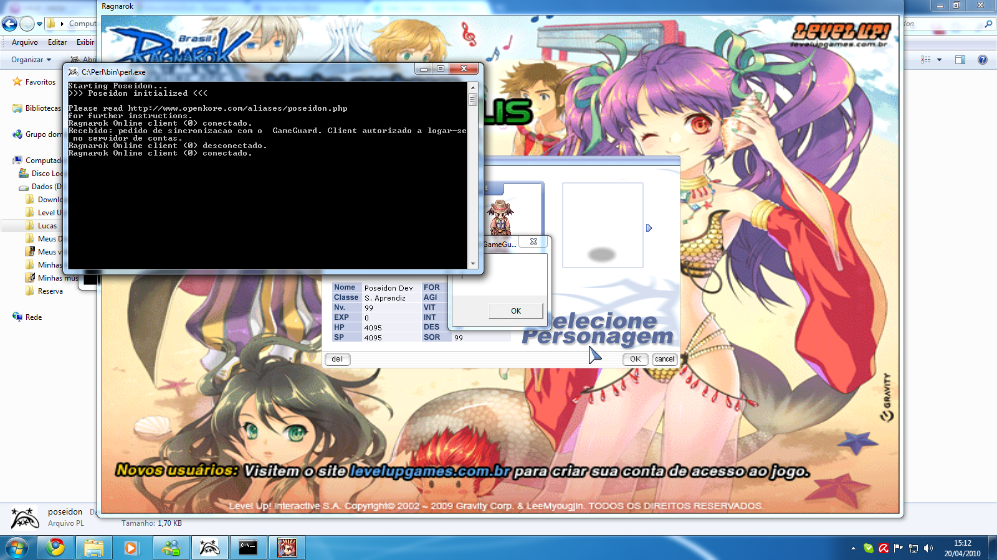This screenshot has width=997, height=560.
Task: Click the red antivirus tray icon
Action: click(884, 548)
